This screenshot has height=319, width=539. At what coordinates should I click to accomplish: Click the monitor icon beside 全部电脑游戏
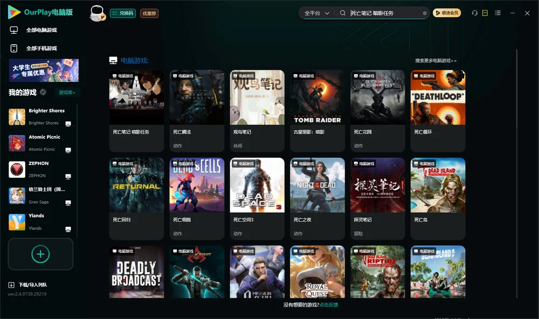(14, 30)
